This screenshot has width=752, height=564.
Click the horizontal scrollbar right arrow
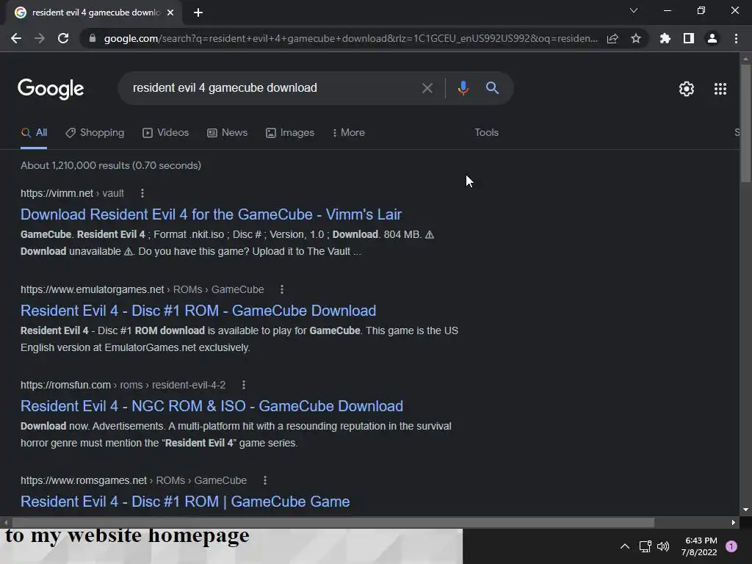734,522
